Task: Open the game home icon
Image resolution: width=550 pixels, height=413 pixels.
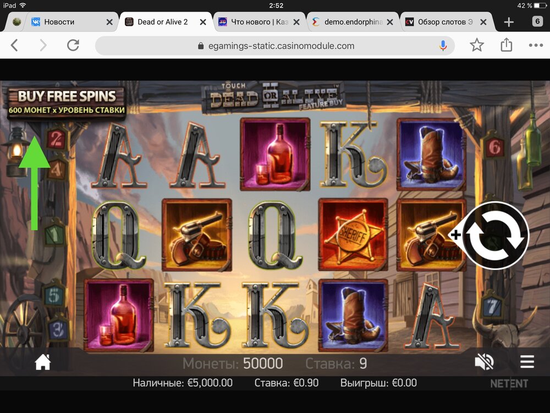Action: pos(43,362)
